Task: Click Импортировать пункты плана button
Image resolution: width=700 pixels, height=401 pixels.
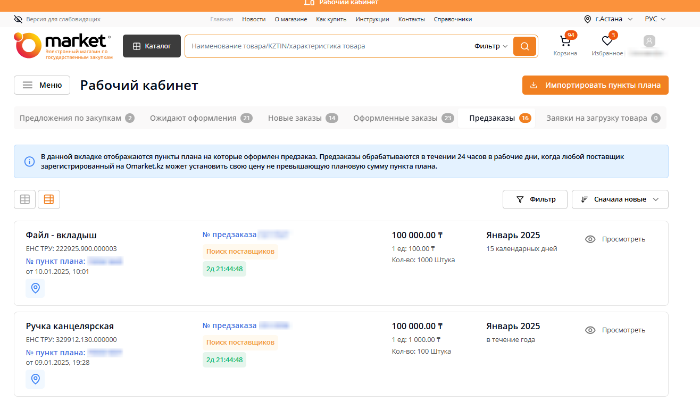Action: pyautogui.click(x=595, y=85)
